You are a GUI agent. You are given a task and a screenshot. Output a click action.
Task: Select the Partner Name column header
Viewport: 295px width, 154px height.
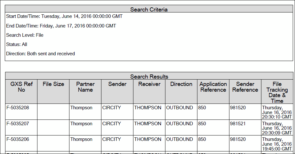pos(85,87)
